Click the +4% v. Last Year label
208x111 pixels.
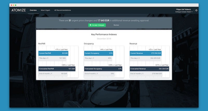(x=106, y=49)
